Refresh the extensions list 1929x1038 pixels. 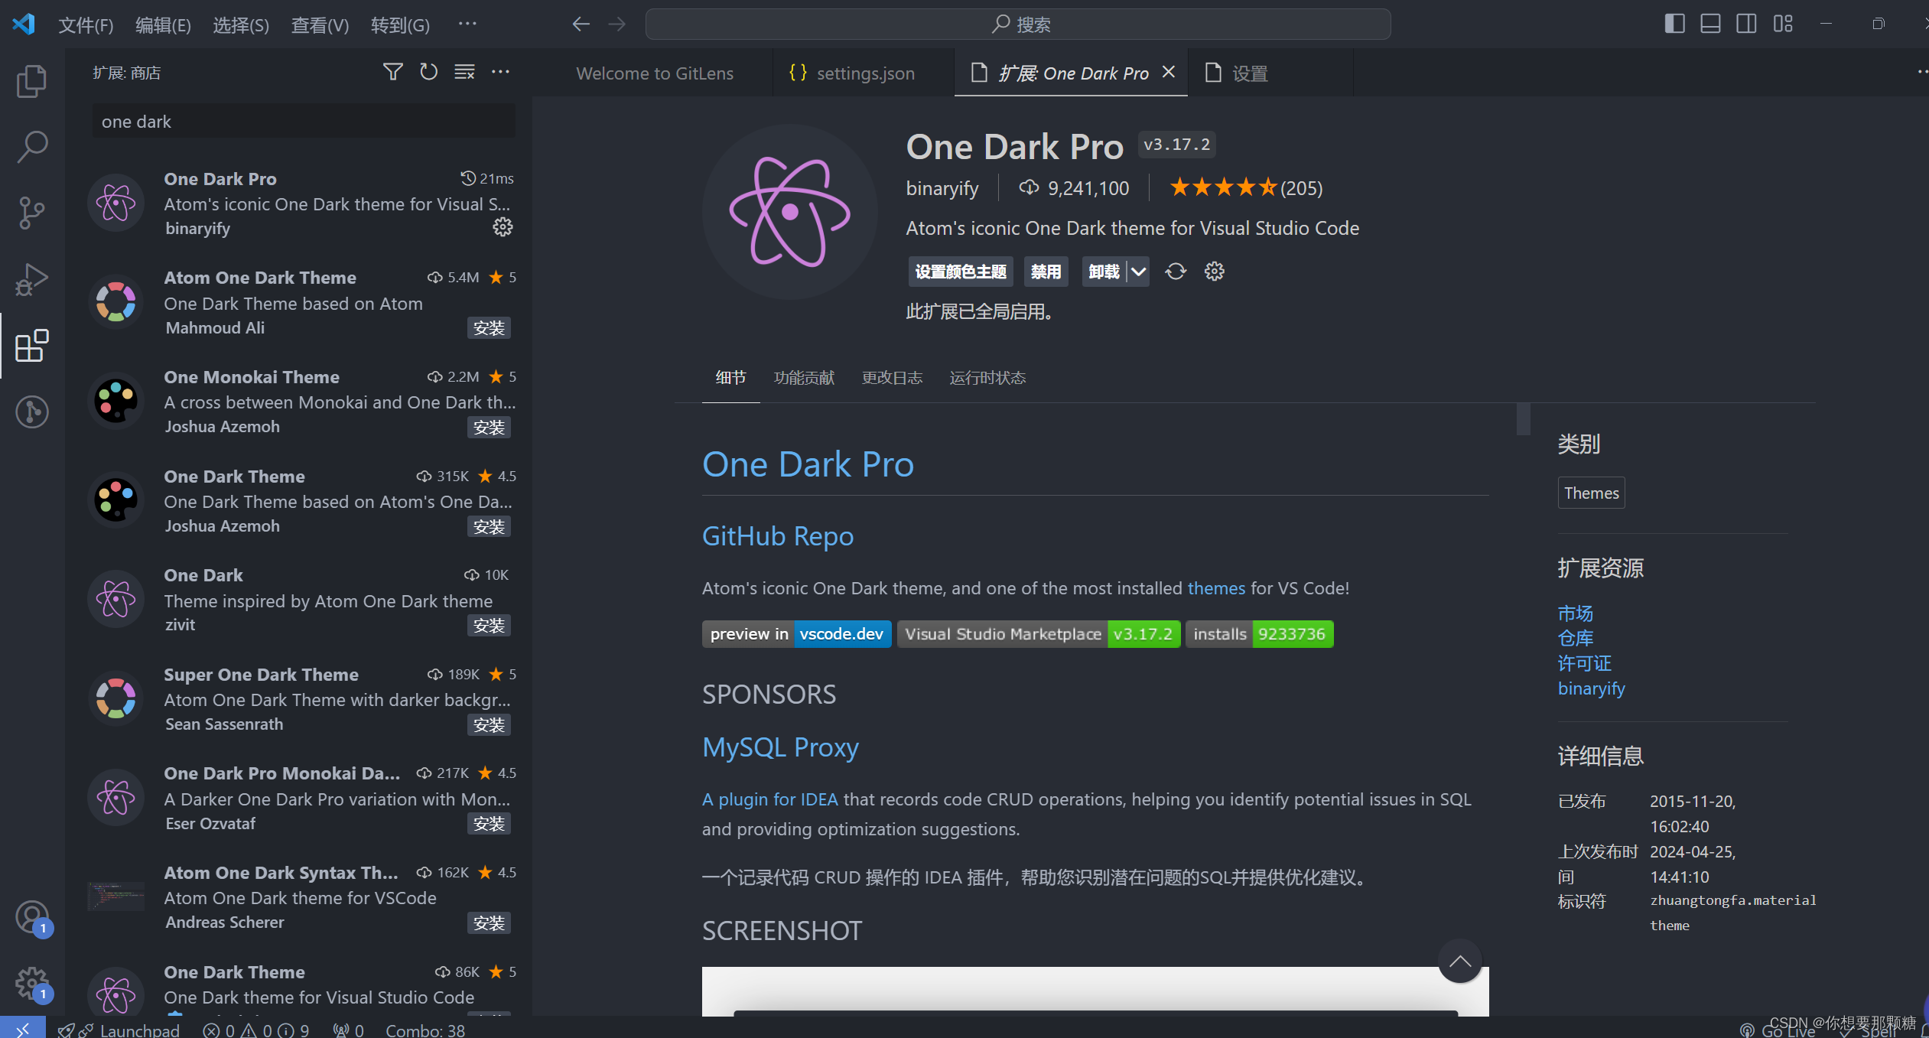coord(428,71)
